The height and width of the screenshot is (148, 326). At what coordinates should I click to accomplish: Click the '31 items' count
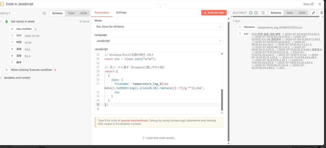pos(84,22)
